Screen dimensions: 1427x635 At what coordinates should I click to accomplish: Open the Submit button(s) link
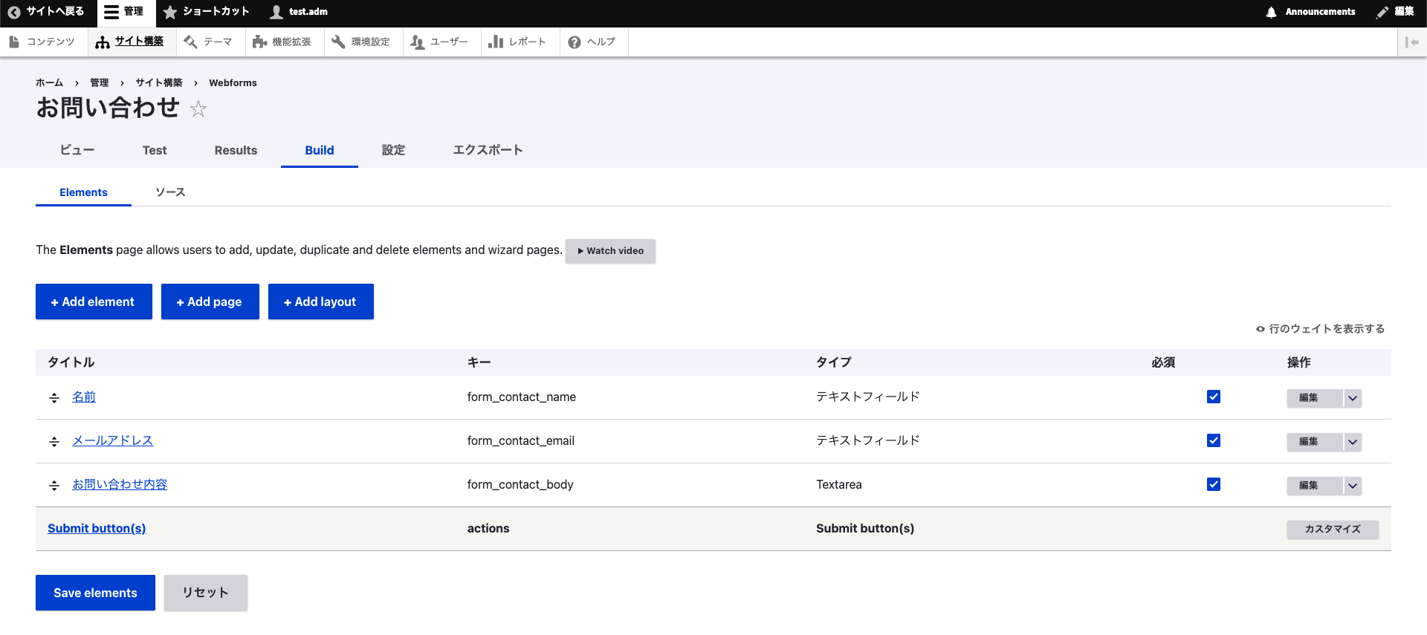click(97, 528)
